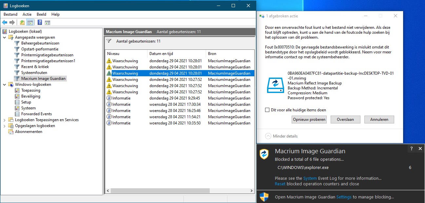Collapse the Windows-logboeken tree node
This screenshot has width=425, height=203.
pos(5,84)
